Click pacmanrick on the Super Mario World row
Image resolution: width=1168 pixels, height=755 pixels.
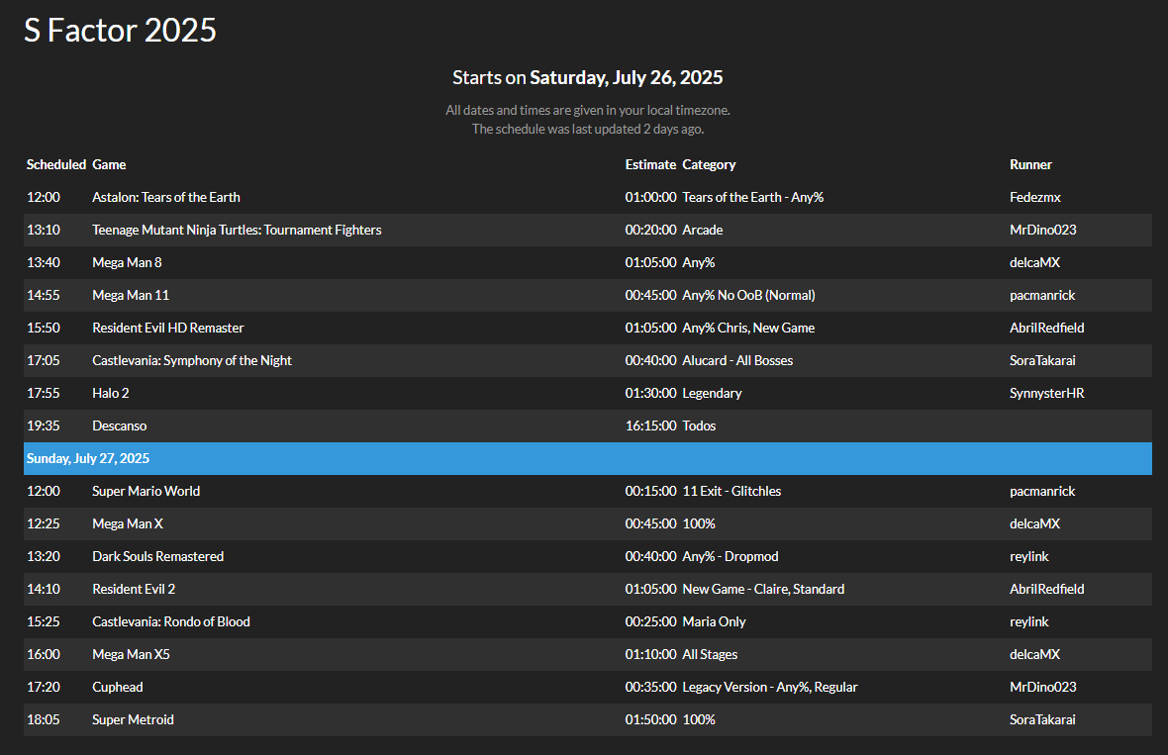point(1042,492)
